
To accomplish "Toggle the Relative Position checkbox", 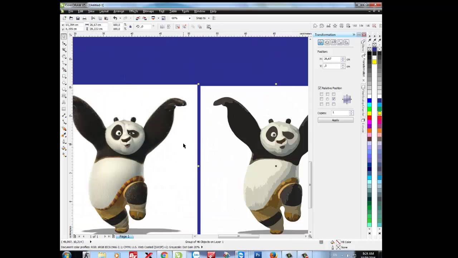I will (x=320, y=88).
